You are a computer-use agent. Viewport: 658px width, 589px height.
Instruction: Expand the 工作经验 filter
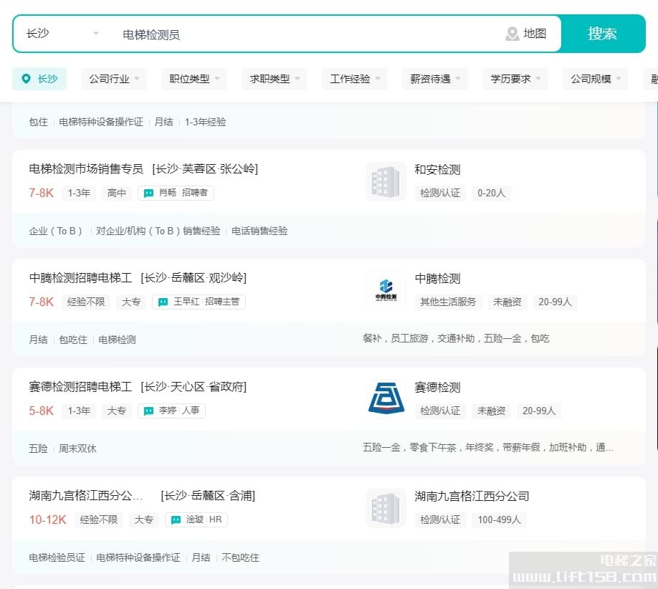pyautogui.click(x=355, y=78)
